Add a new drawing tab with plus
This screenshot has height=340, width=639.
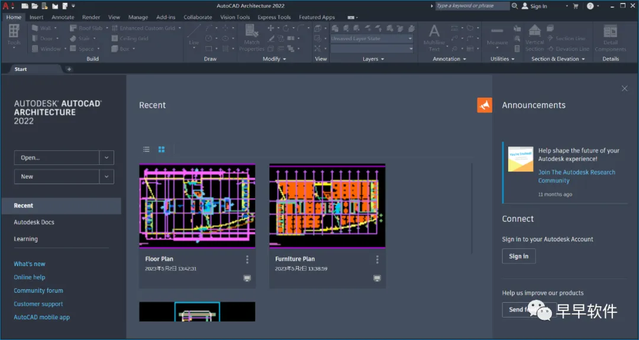(x=69, y=69)
